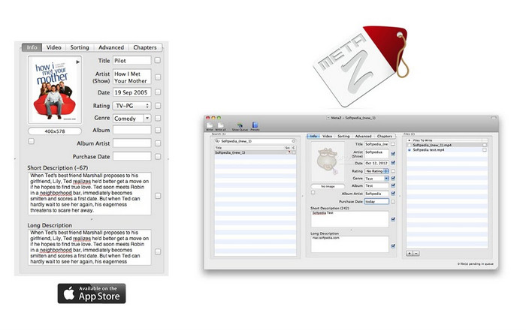Select the Softpedia test.mp4 file row
Image resolution: width=526 pixels, height=331 pixels.
(446, 150)
